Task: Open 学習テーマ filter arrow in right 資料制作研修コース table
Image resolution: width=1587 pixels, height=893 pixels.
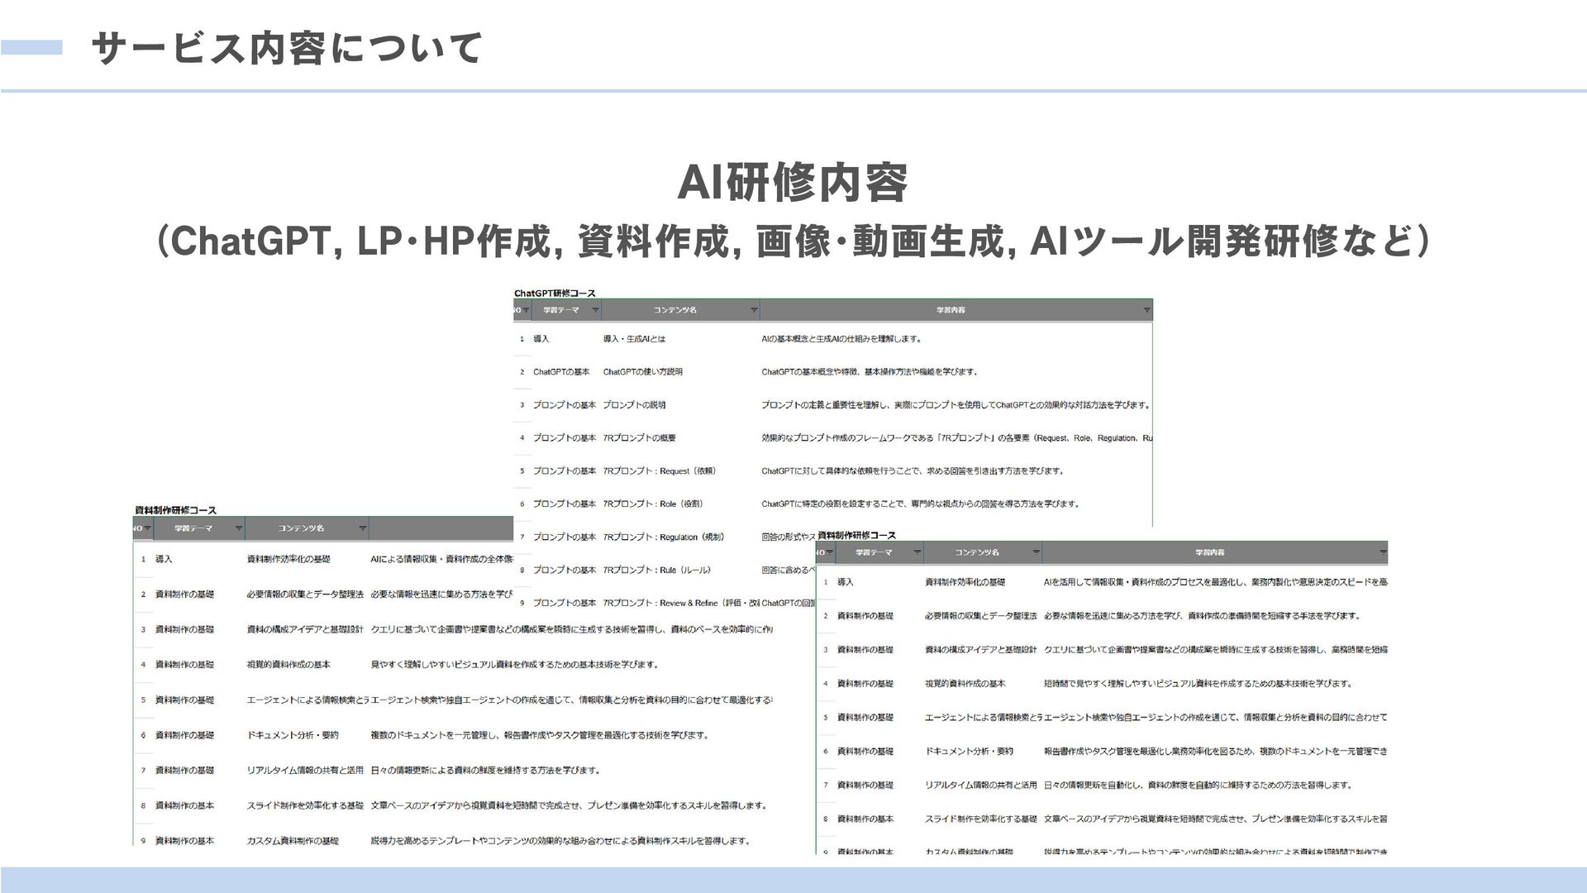Action: (917, 552)
